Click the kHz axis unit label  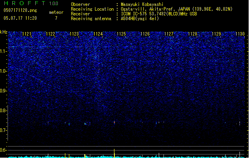[4, 32]
